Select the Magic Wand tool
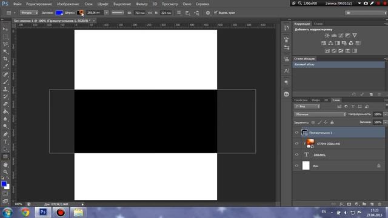Viewport: 388px width, 218px height. (x=5, y=51)
